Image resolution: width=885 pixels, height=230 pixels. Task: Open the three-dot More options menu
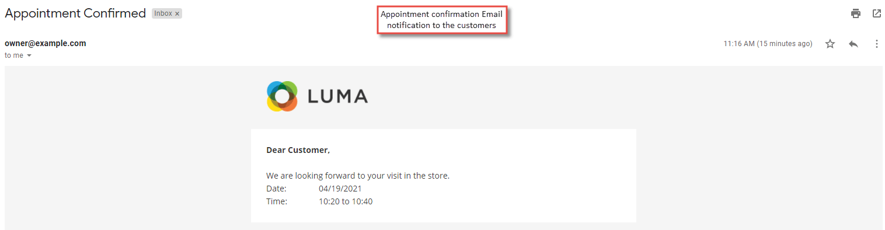point(876,44)
